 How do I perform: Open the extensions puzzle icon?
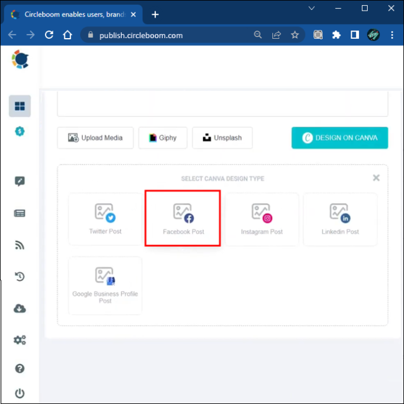(x=336, y=35)
